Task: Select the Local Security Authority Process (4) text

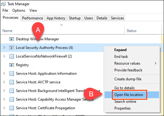Action: pyautogui.click(x=44, y=48)
